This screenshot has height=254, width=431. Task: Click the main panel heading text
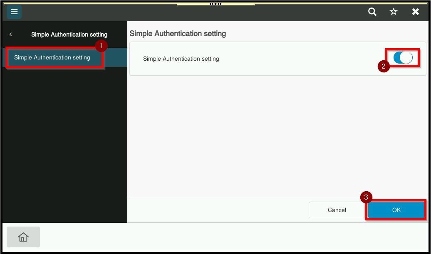(178, 34)
